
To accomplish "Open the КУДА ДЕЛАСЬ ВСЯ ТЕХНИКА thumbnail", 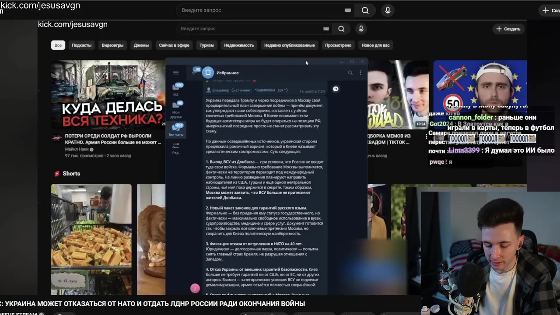I will 108,94.
